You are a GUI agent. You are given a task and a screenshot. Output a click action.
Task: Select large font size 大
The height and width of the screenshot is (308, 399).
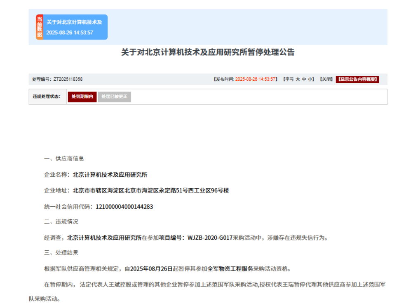pos(298,79)
